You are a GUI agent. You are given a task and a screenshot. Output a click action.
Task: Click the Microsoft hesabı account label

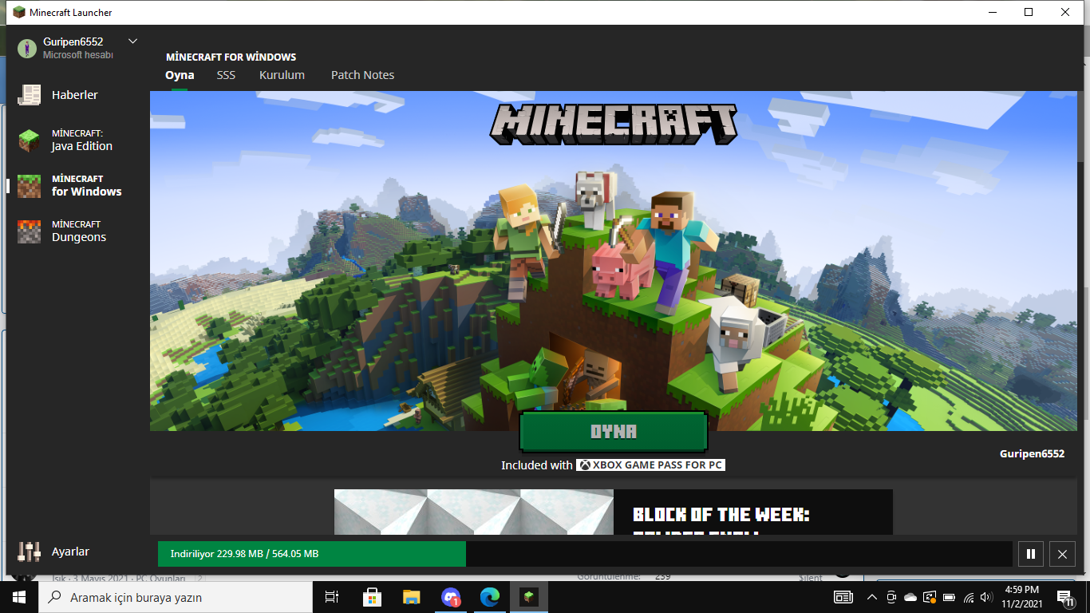coord(78,55)
